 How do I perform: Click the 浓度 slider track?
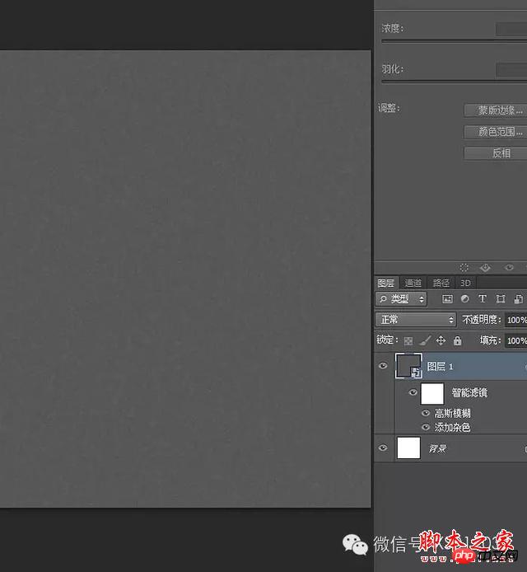454,41
